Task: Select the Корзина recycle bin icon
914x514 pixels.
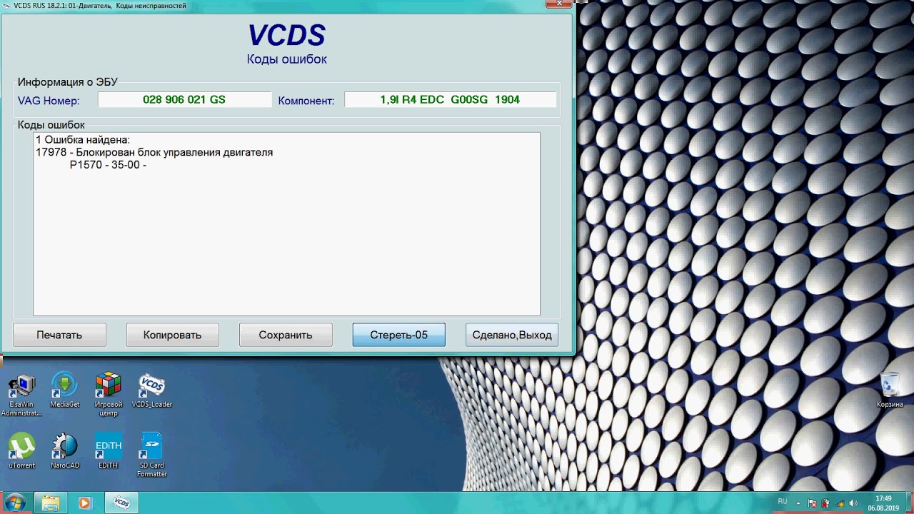Action: pyautogui.click(x=890, y=390)
